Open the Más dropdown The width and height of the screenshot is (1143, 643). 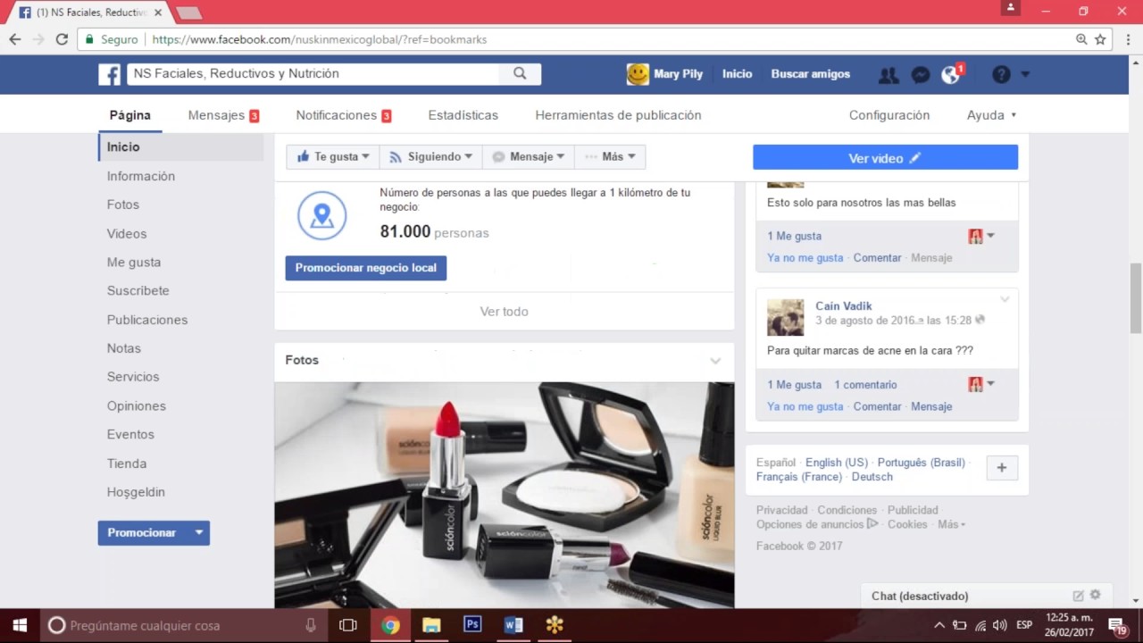pyautogui.click(x=609, y=156)
